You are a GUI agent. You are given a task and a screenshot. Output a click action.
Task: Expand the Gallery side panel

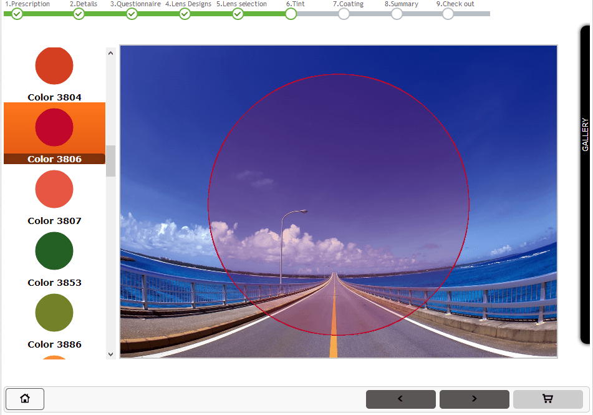coord(585,134)
